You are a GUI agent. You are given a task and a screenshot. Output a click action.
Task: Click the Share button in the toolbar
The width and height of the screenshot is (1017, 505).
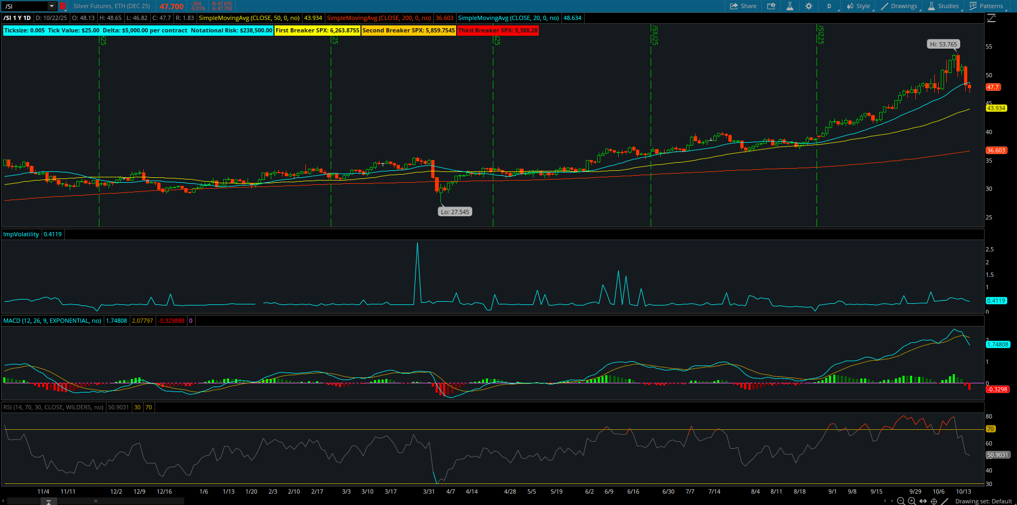743,6
